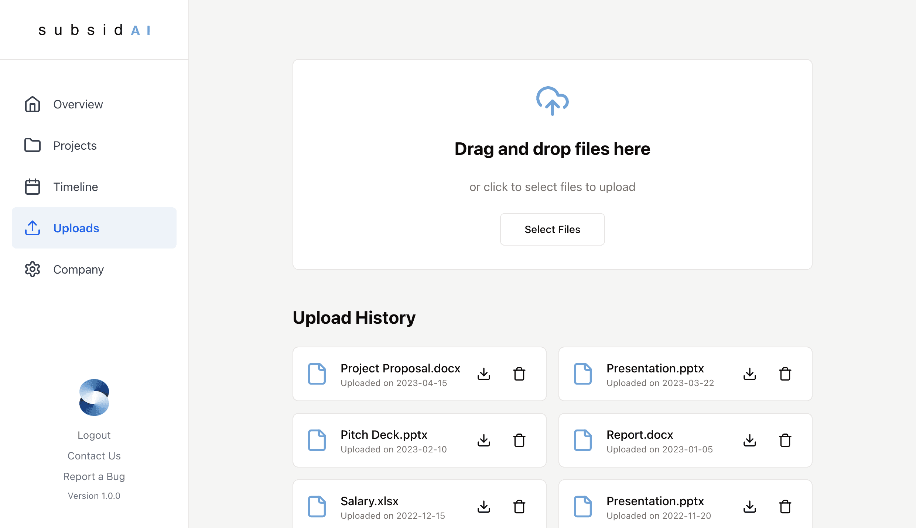
Task: Open the Contact Us link
Action: (94, 456)
